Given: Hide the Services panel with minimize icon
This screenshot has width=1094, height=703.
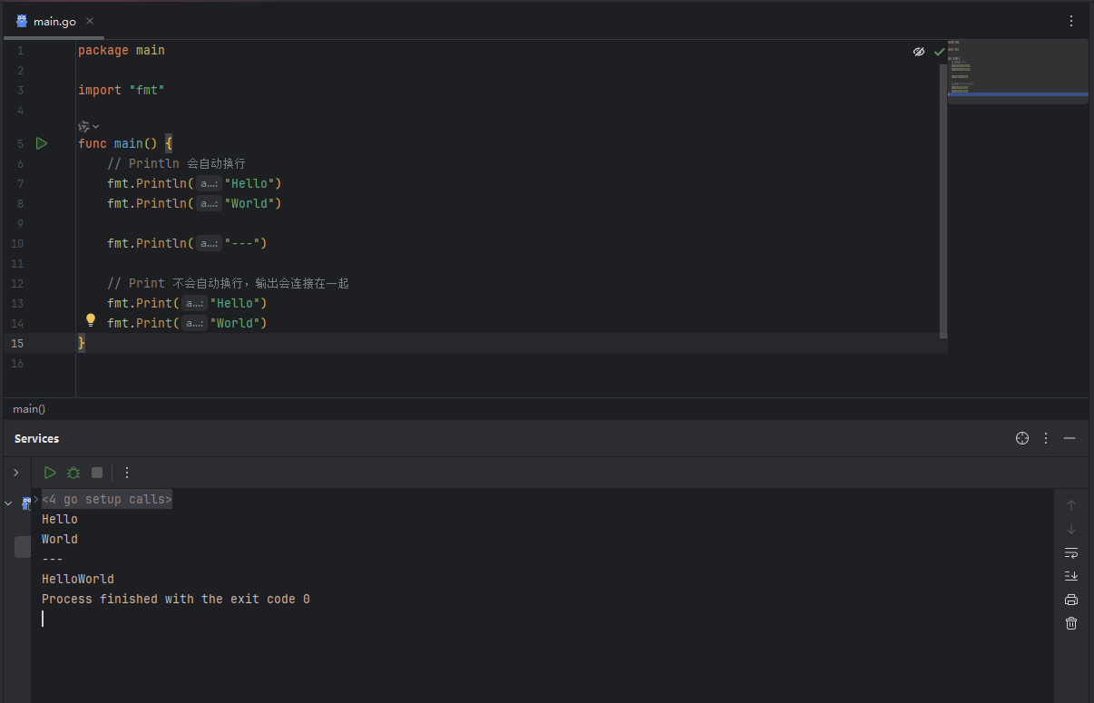Looking at the screenshot, I should pos(1070,438).
